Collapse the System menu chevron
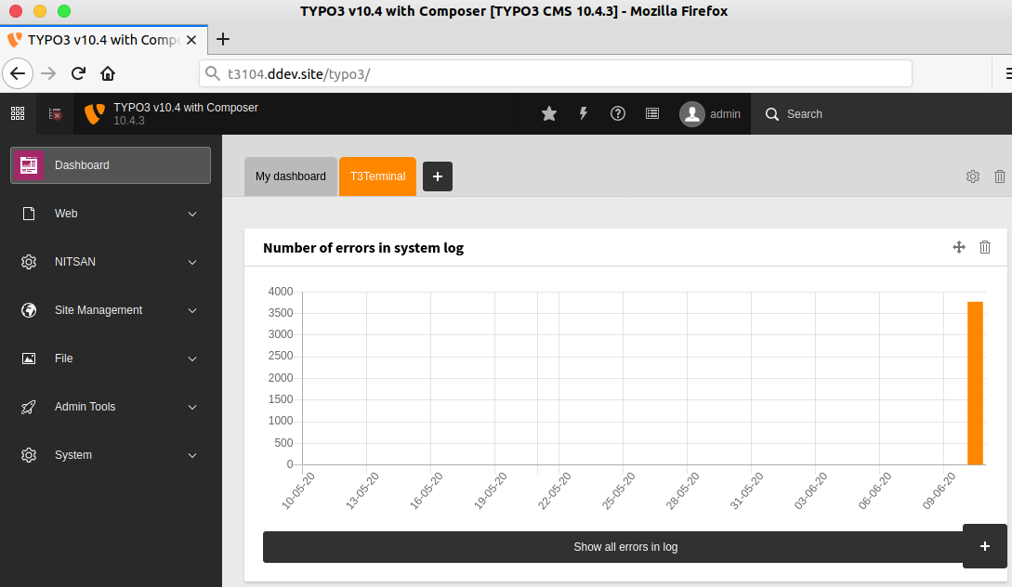This screenshot has width=1012, height=587. click(x=191, y=455)
